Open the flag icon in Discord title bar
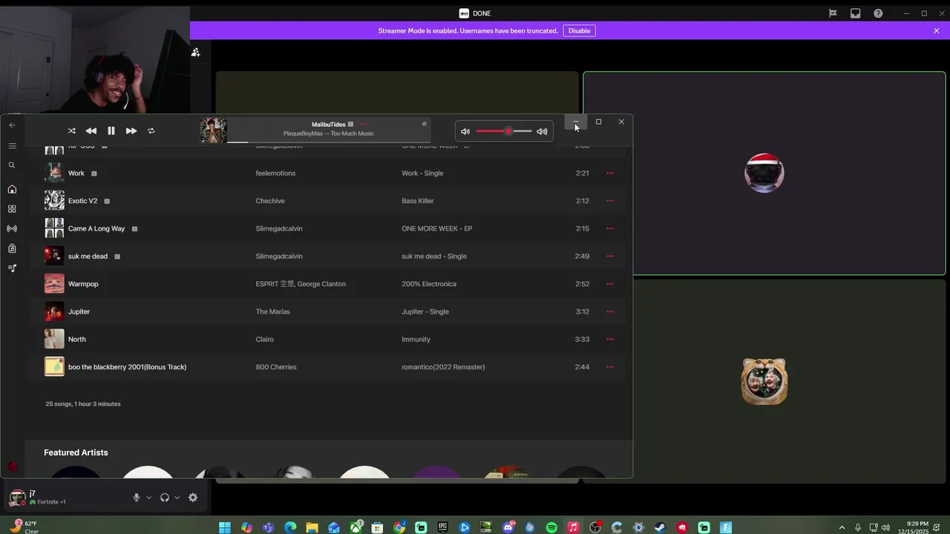 833,13
